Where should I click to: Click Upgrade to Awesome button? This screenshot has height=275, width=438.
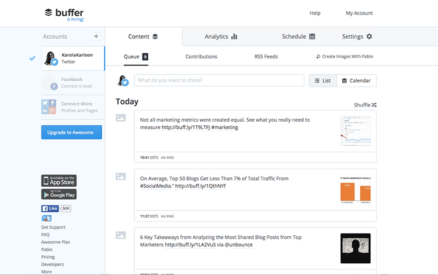tap(71, 132)
